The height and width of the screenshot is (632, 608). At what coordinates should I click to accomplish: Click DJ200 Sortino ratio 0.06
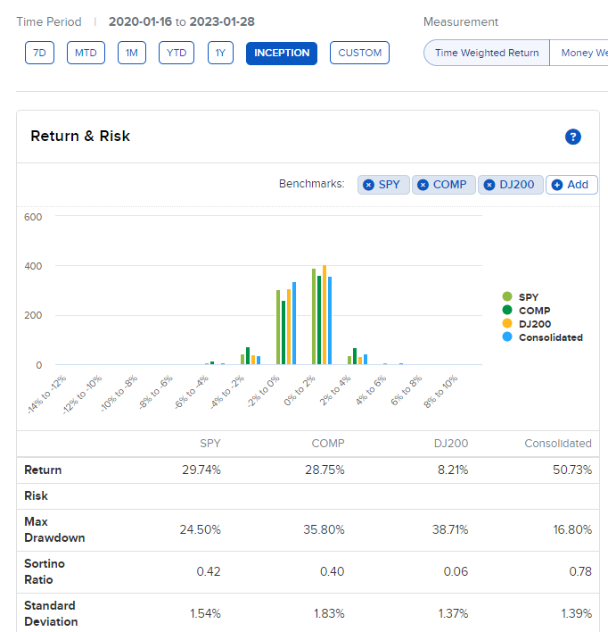tap(456, 571)
